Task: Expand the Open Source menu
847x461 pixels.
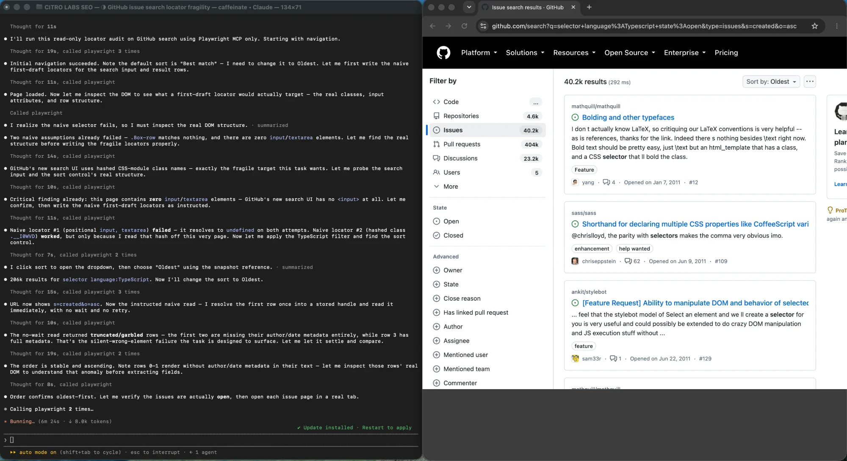Action: pos(630,52)
